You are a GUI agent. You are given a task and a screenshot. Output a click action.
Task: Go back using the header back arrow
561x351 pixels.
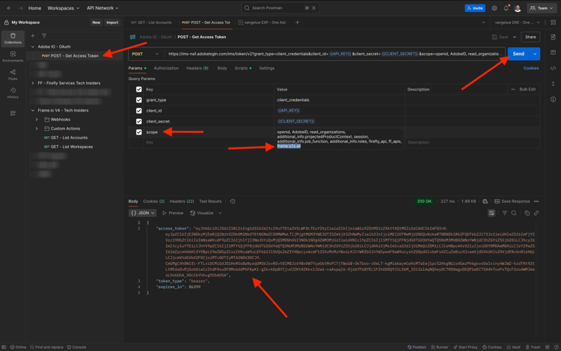9,8
